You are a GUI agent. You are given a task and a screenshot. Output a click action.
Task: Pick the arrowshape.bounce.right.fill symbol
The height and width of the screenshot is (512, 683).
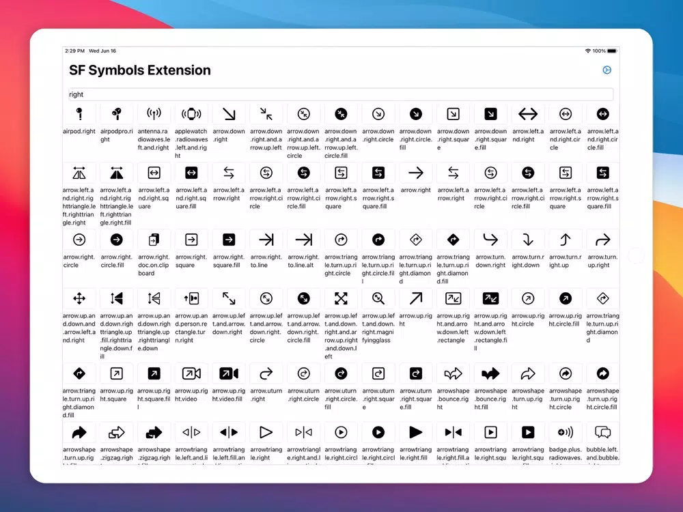click(x=490, y=373)
